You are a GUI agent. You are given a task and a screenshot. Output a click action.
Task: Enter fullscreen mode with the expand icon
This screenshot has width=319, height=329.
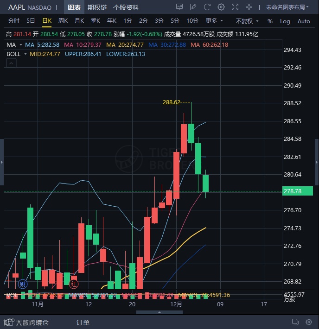[235, 7]
